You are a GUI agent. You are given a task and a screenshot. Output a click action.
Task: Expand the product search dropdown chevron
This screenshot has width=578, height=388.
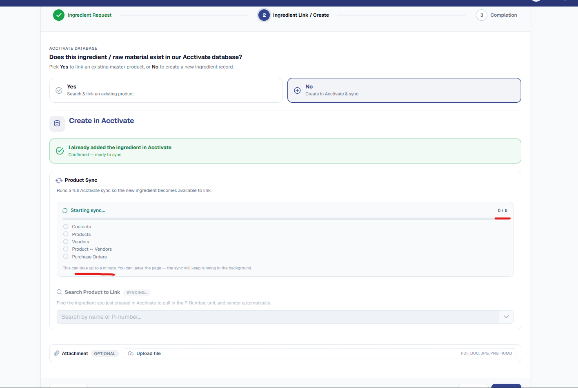pos(506,317)
